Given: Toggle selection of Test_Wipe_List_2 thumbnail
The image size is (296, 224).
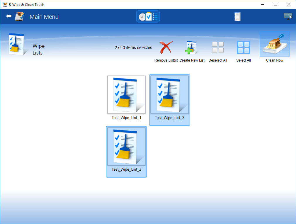Looking at the screenshot, I should coord(127,147).
